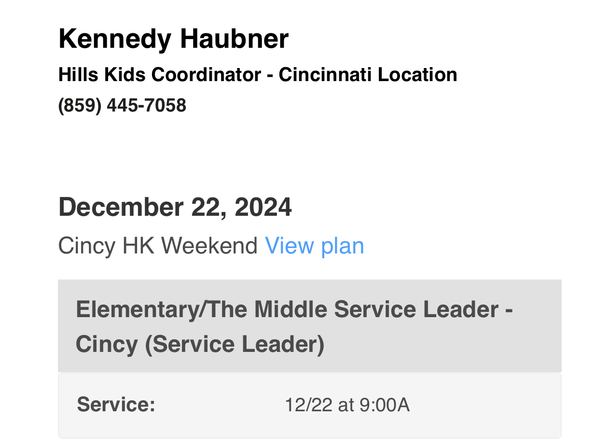Click the Cincinnati Location text
Screen dimensions: 609x447
[x=368, y=75]
